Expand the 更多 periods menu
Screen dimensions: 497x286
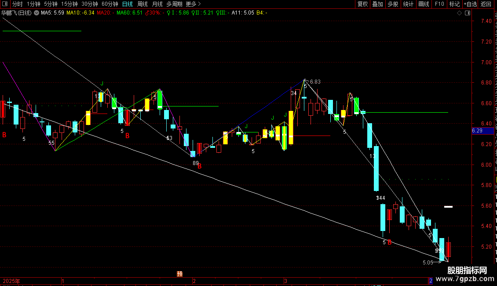point(193,4)
